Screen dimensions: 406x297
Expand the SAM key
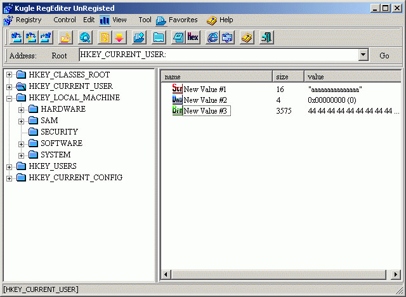21,121
